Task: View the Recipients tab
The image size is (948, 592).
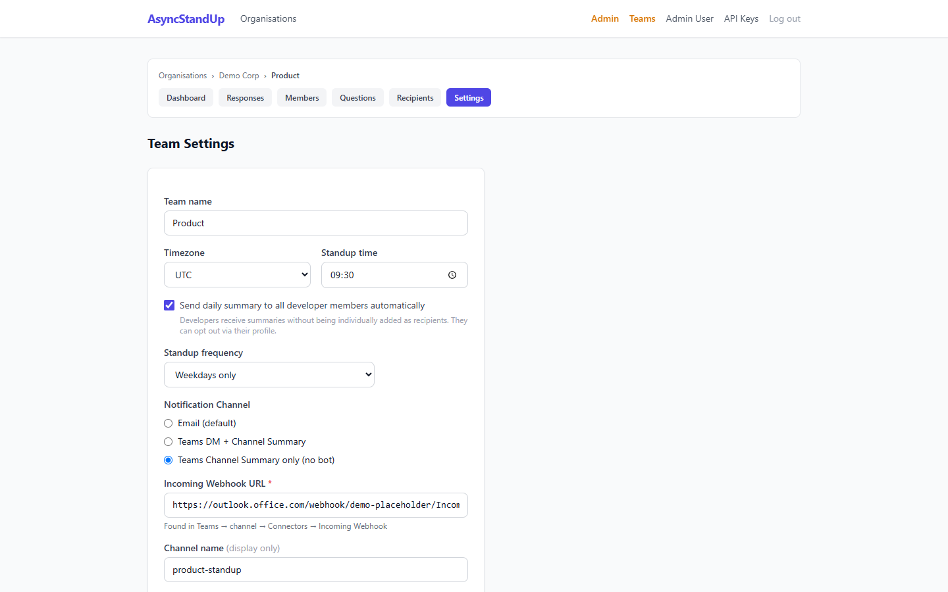Action: (x=415, y=97)
